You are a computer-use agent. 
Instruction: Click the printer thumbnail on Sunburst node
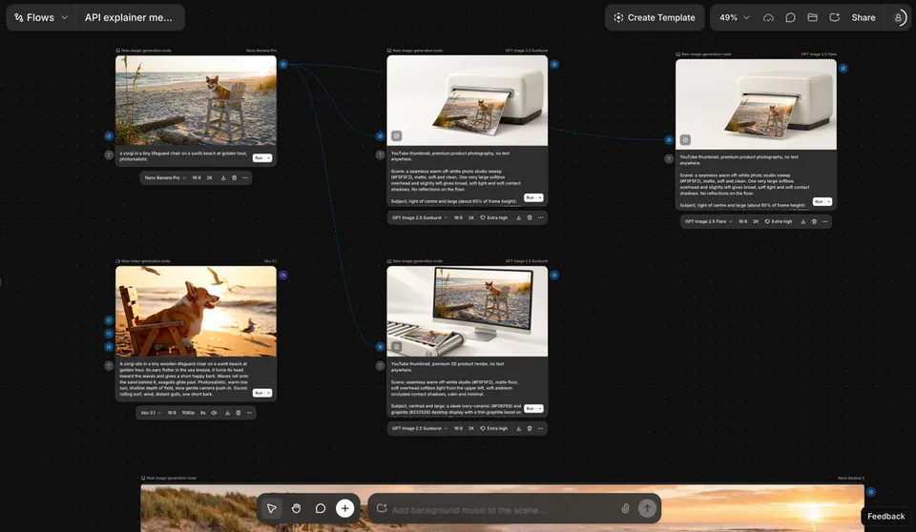coord(468,100)
